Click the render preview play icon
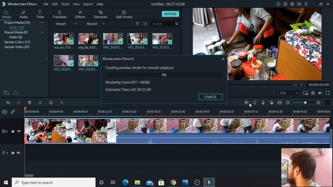Viewport: 333px width, 187px height. [246, 102]
